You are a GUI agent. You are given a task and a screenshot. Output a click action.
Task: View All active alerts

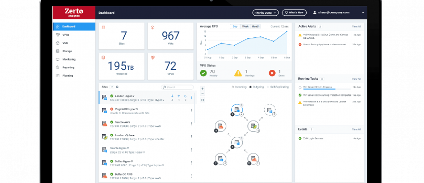[x=356, y=27]
